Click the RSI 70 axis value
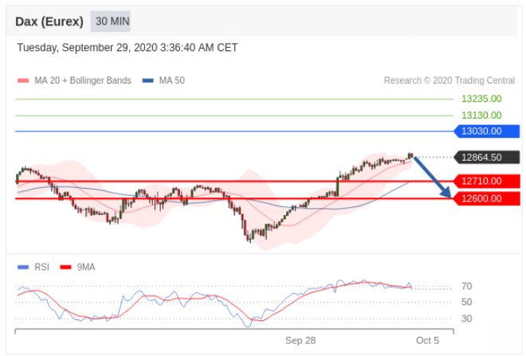 tap(466, 286)
